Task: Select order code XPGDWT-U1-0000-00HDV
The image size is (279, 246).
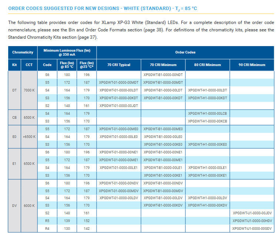Action: tap(252, 221)
